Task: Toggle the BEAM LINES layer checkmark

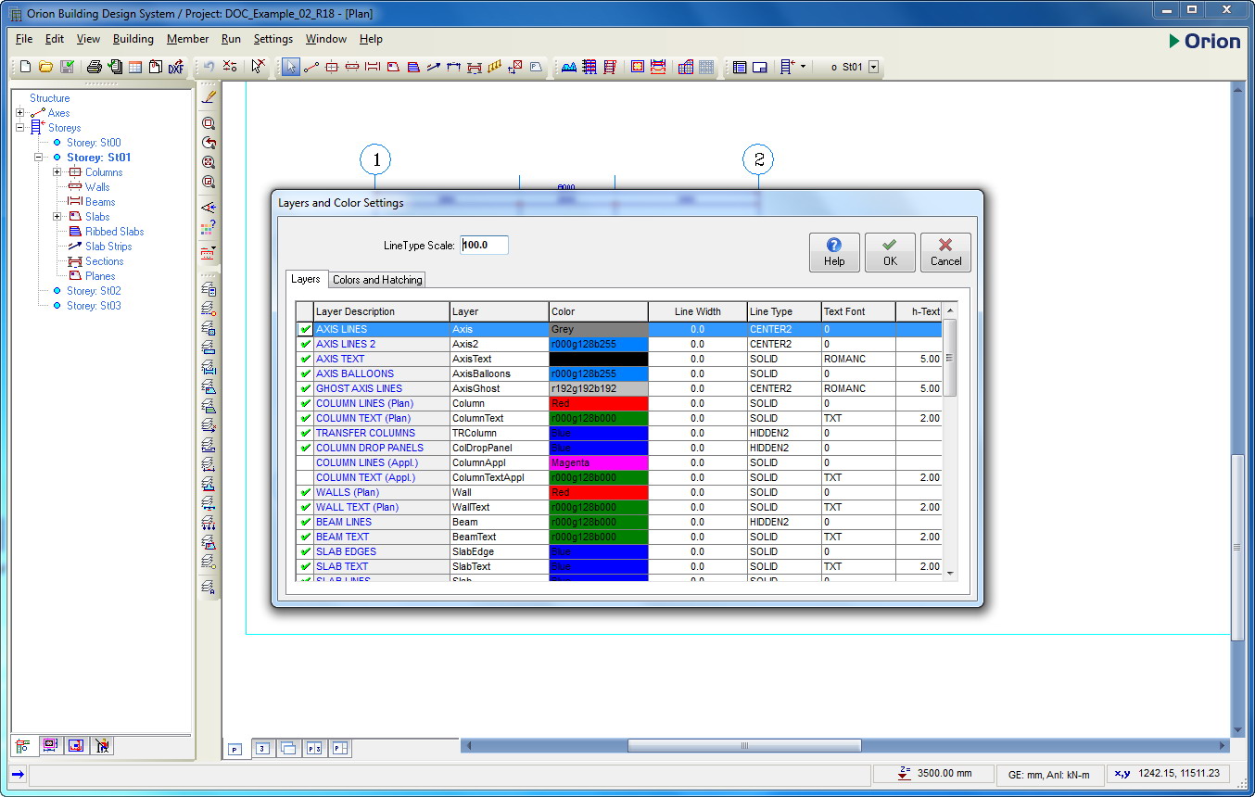Action: coord(305,522)
